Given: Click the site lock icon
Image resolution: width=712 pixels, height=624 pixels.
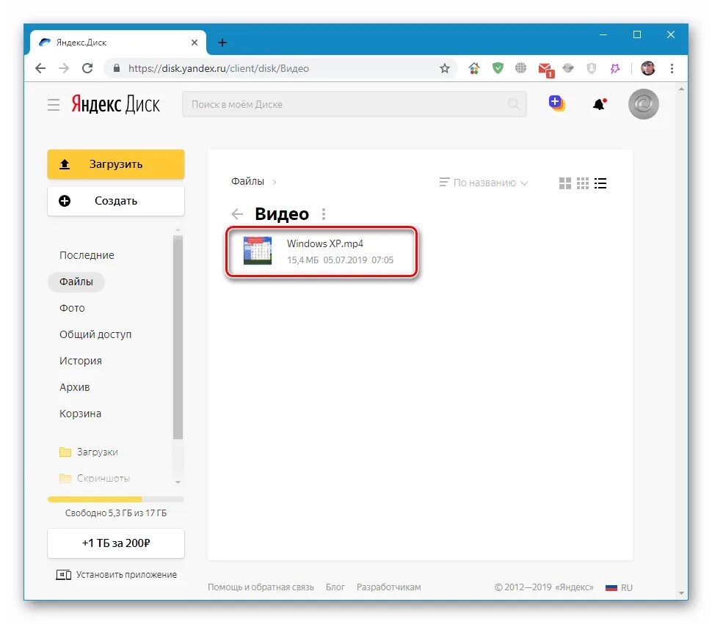Looking at the screenshot, I should (116, 68).
